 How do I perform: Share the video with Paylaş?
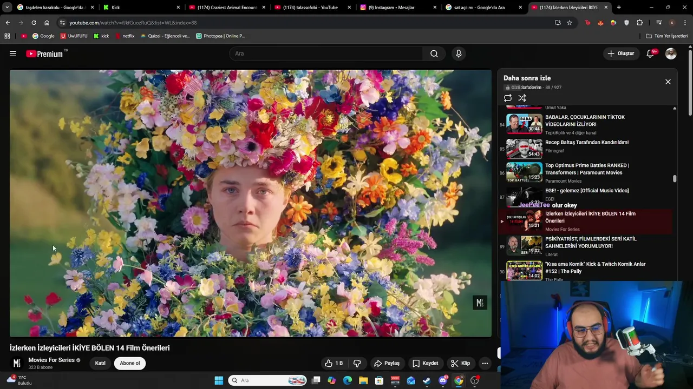pos(387,363)
